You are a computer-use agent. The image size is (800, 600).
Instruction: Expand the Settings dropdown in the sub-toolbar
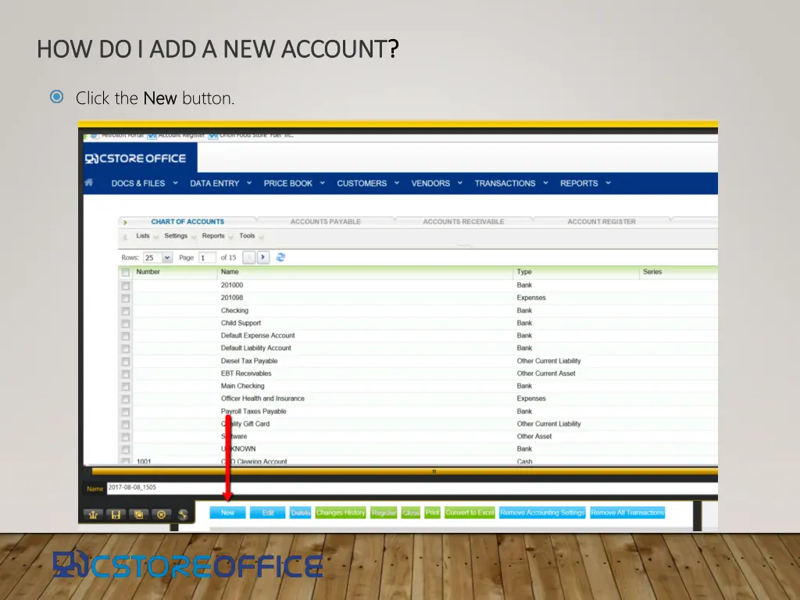point(180,236)
